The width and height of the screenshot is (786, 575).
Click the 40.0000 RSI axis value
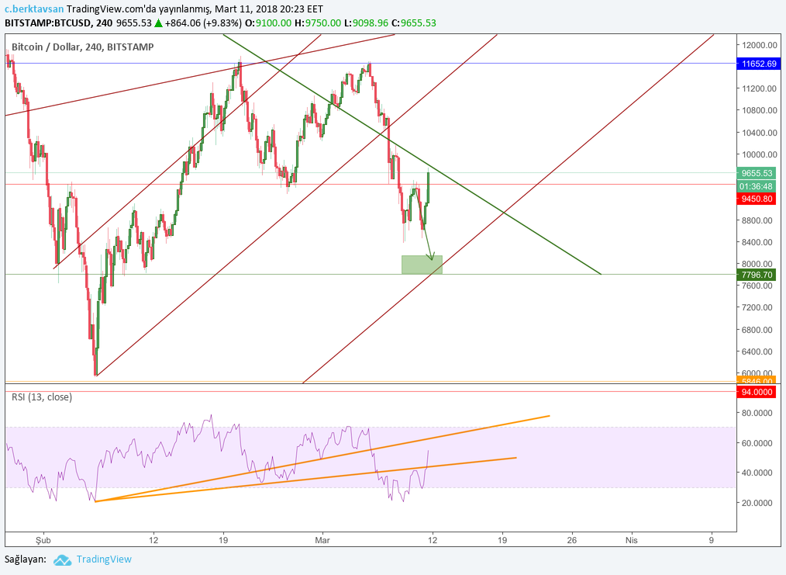pyautogui.click(x=757, y=473)
